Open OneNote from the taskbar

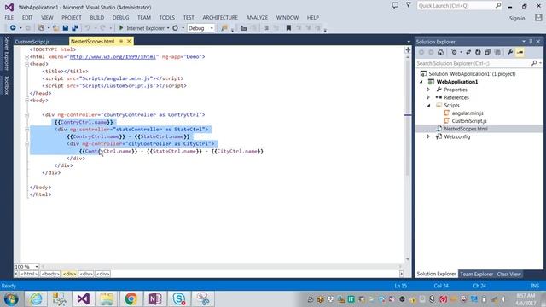(x=155, y=298)
